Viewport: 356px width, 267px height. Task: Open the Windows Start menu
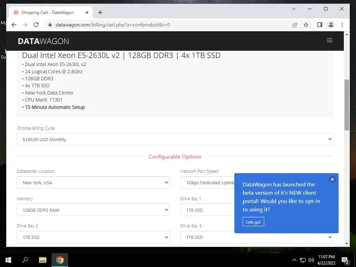[x=8, y=260]
